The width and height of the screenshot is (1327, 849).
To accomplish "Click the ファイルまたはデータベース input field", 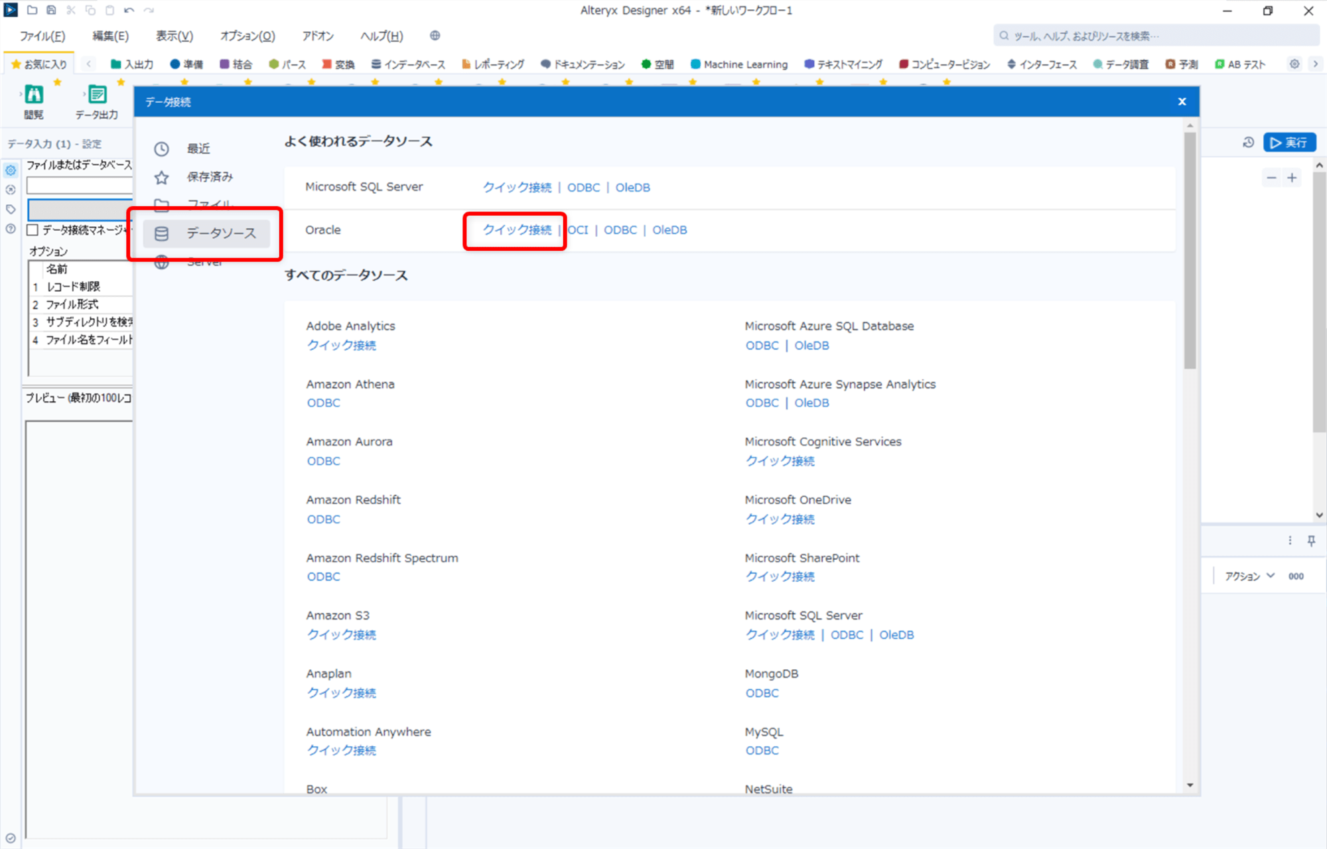I will click(80, 186).
